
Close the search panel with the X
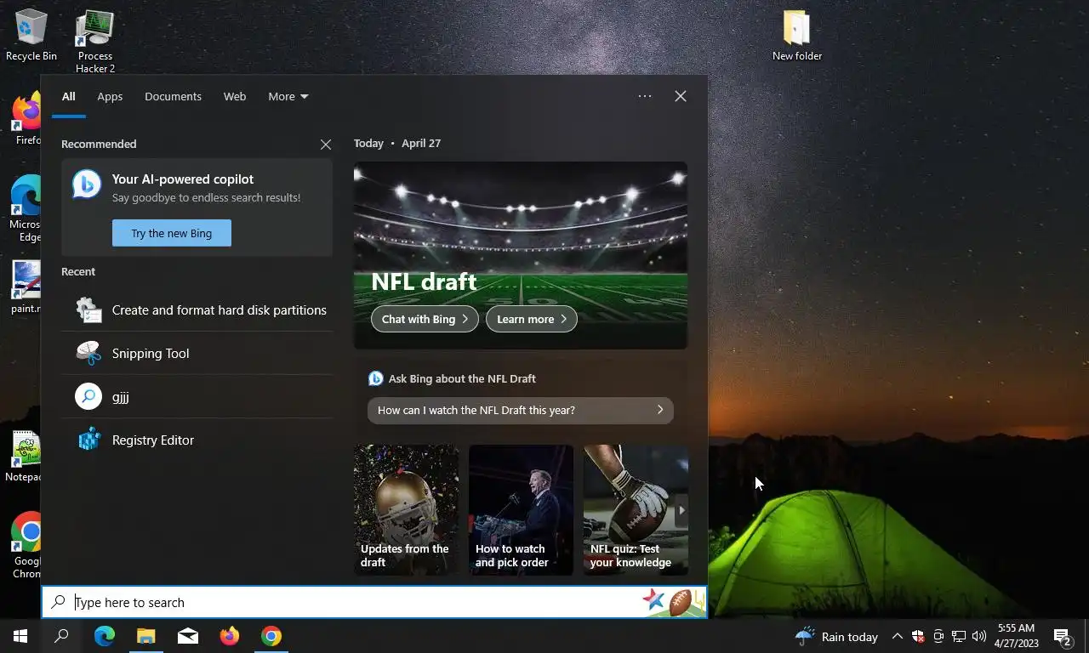[681, 96]
